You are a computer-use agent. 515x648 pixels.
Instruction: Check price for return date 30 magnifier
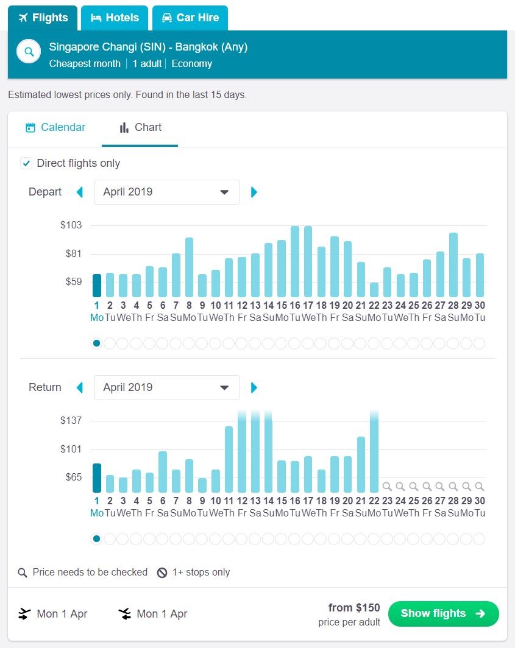(480, 487)
